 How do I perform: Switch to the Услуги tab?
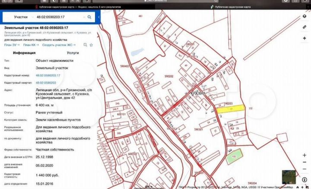click(x=73, y=53)
